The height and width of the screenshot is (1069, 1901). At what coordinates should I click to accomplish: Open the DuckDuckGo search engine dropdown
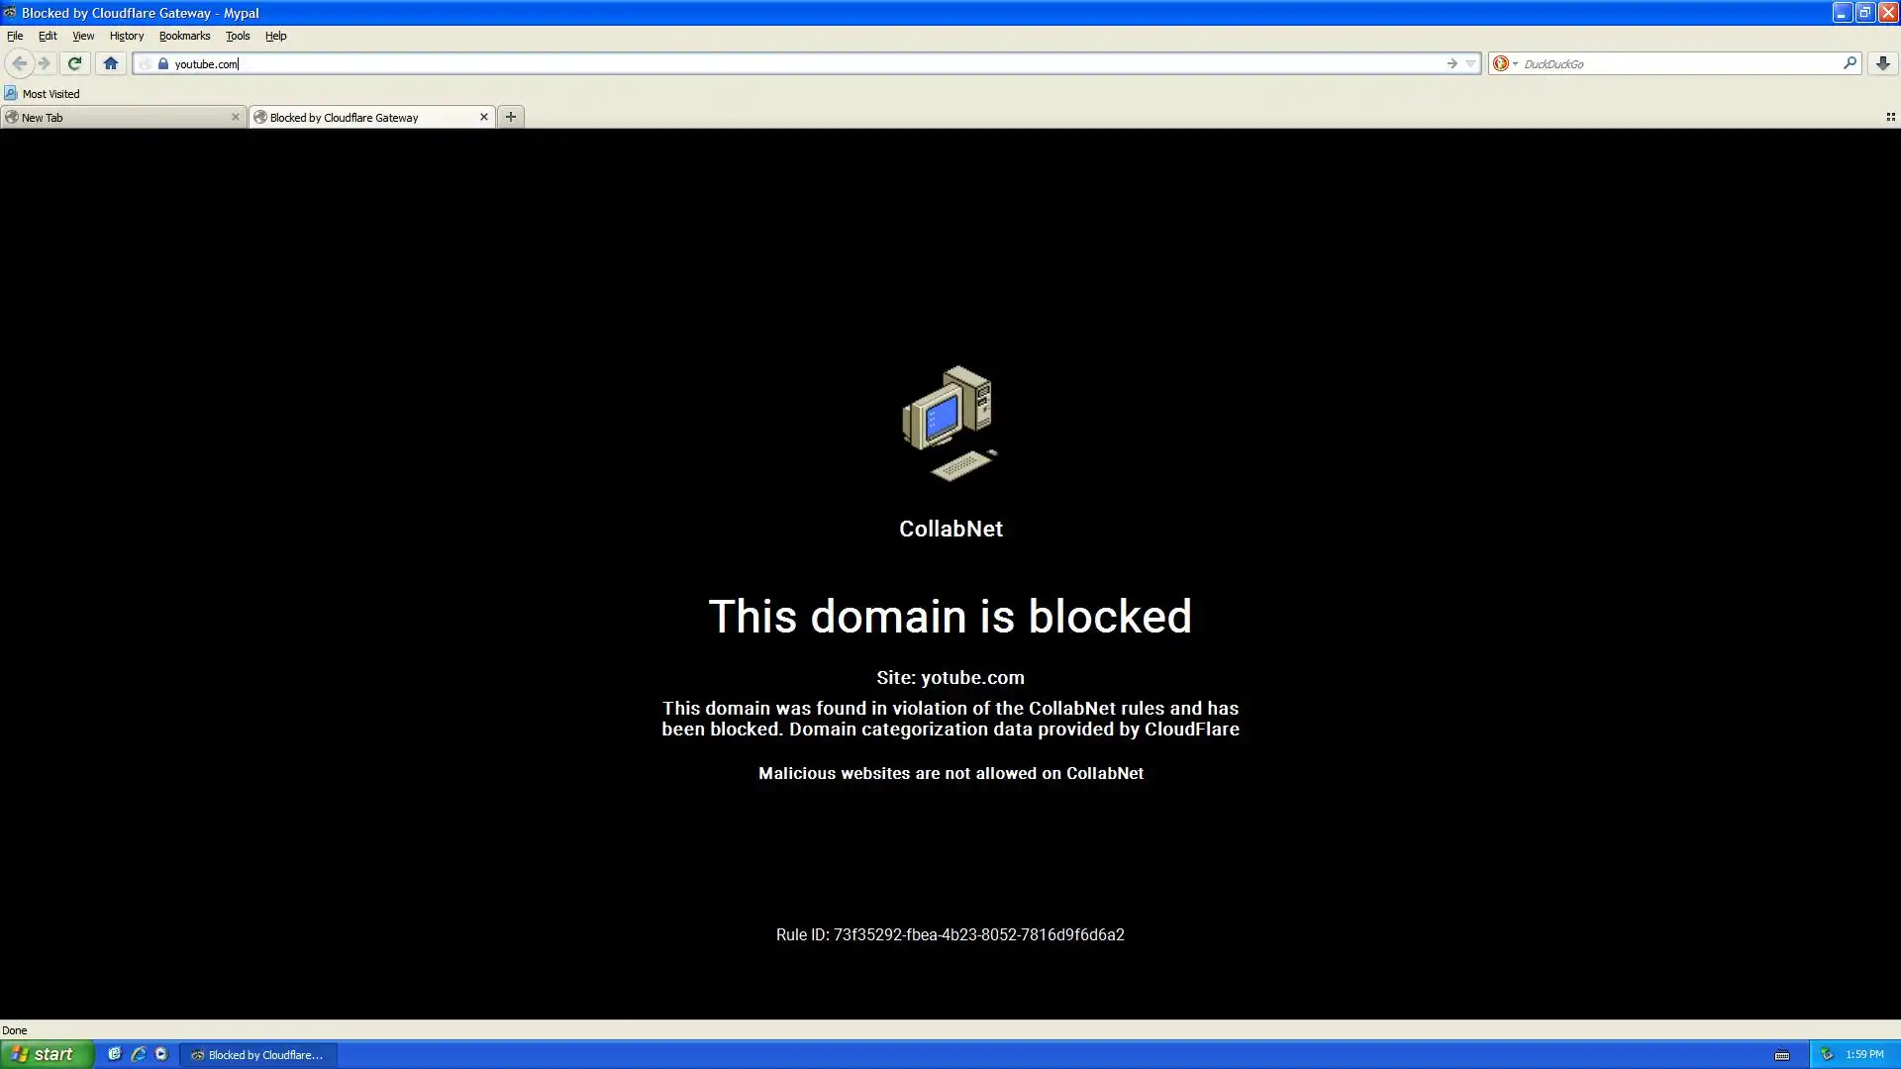(x=1505, y=63)
